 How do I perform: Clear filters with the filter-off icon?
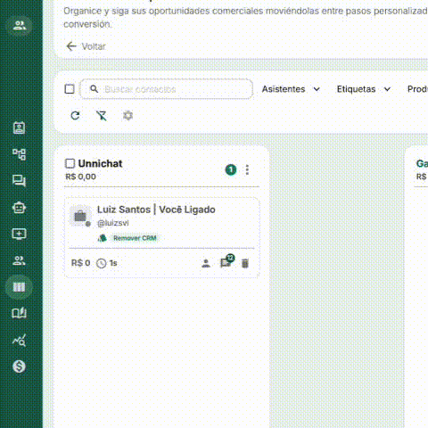click(102, 115)
